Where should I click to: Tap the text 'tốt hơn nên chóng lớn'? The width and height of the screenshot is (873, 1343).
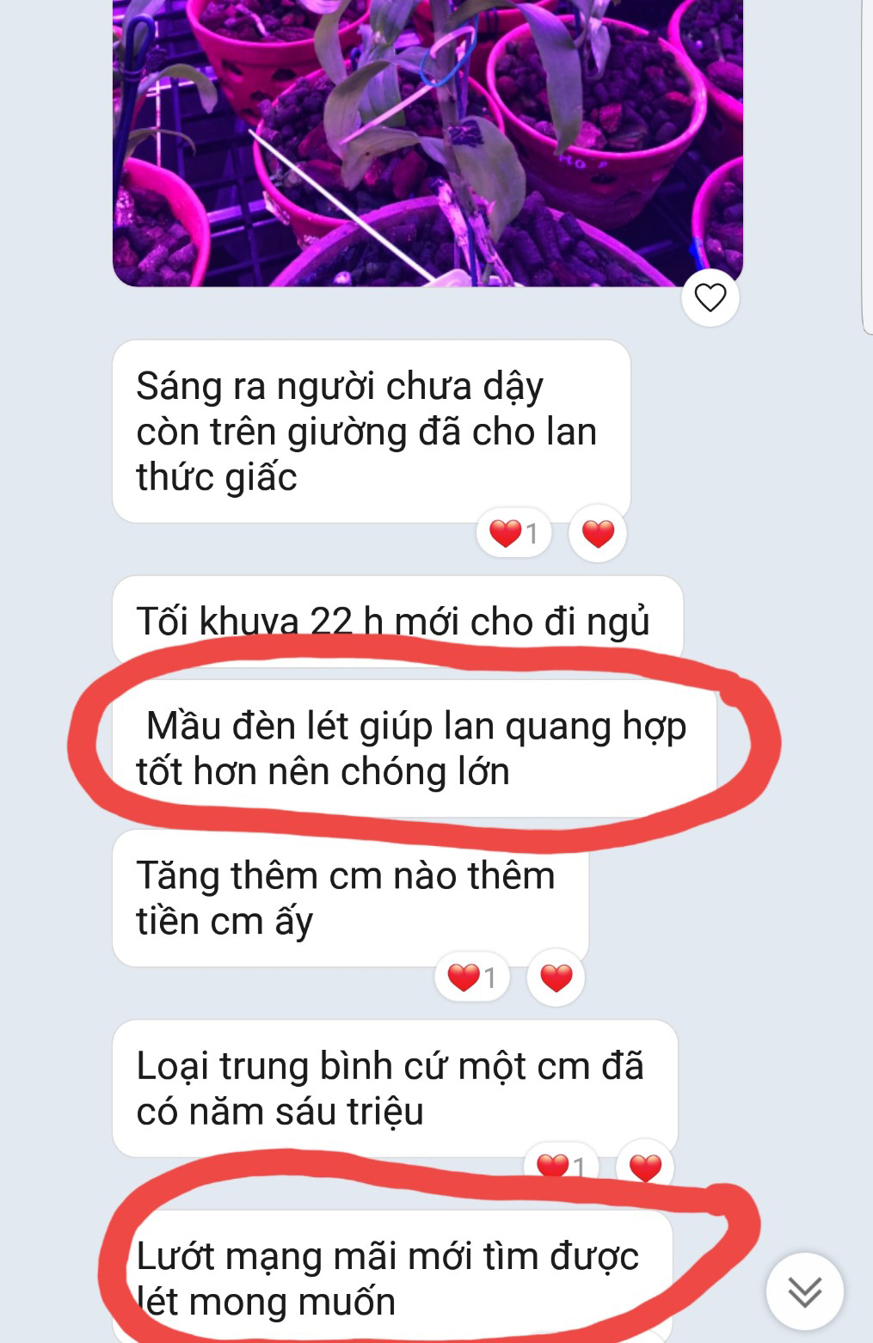323,772
